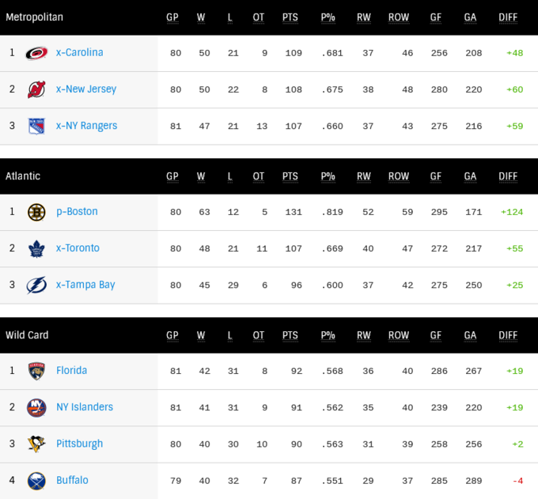Sort Wild Card table by DIFF column
The height and width of the screenshot is (499, 538).
pos(508,335)
